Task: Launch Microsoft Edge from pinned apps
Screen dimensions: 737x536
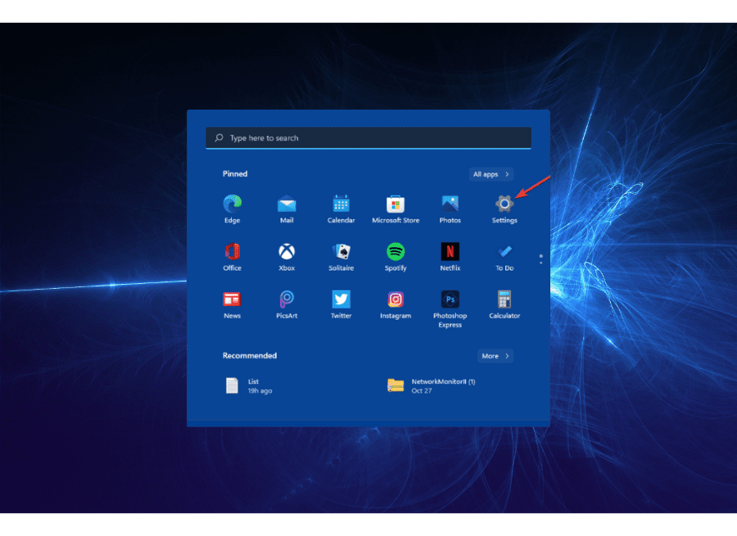Action: coord(232,203)
